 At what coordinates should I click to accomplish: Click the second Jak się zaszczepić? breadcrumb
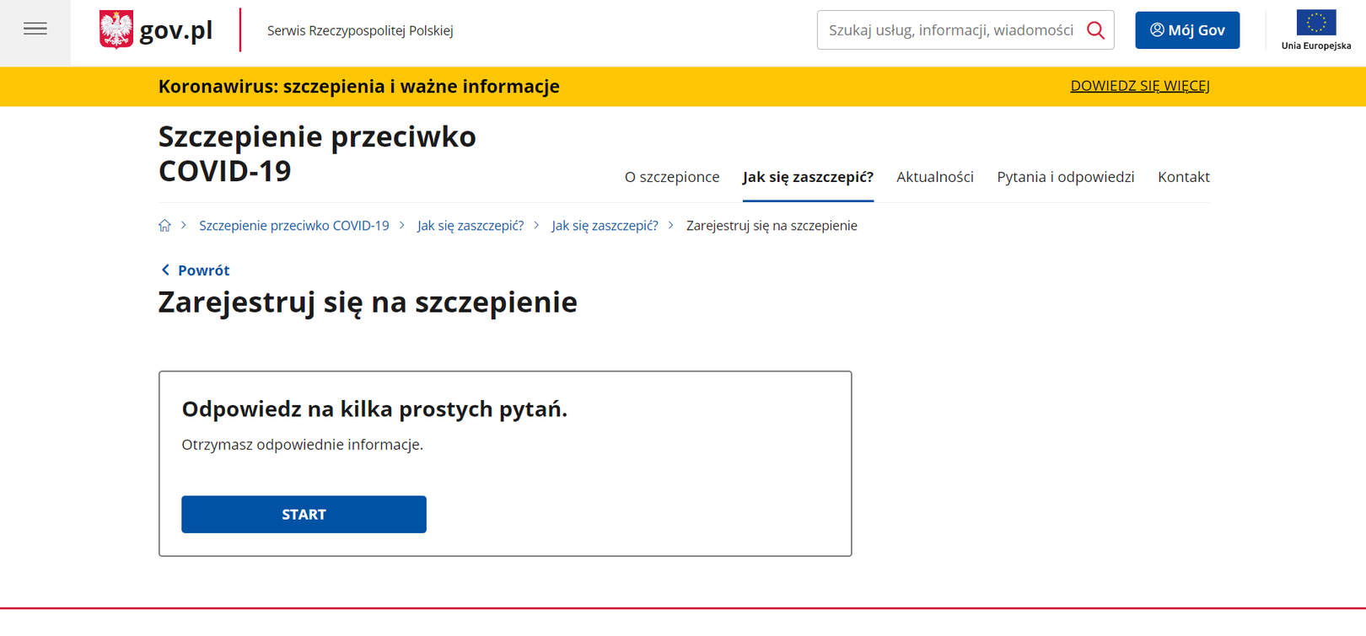[605, 226]
